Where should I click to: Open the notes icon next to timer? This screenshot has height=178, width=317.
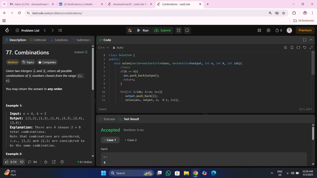(x=187, y=30)
